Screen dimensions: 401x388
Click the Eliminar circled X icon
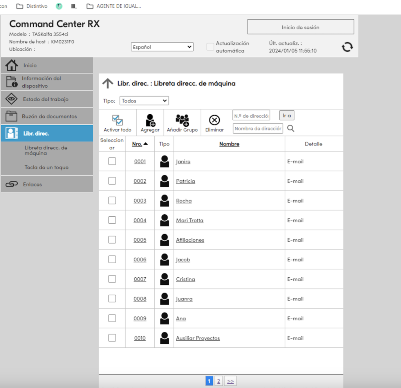214,120
